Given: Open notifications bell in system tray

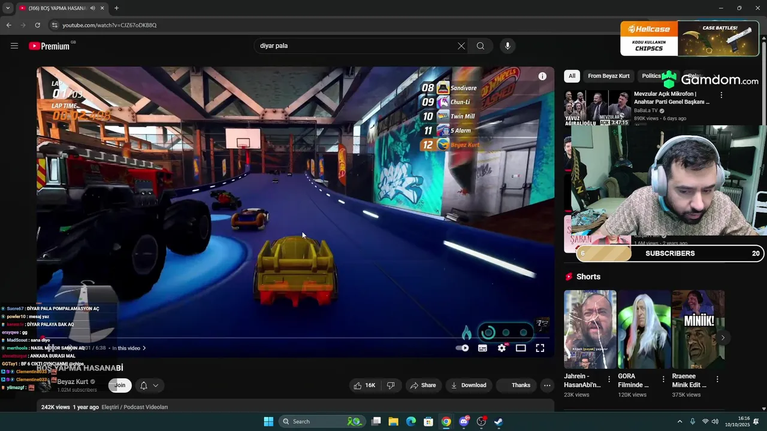Looking at the screenshot, I should pyautogui.click(x=757, y=421).
